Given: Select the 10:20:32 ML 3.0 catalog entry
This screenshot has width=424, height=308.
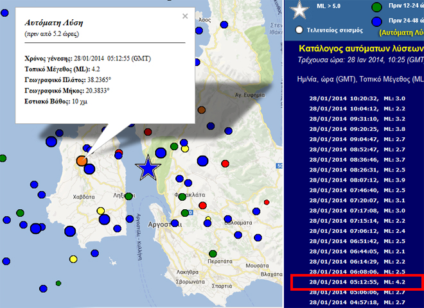Looking at the screenshot, I should tap(357, 98).
